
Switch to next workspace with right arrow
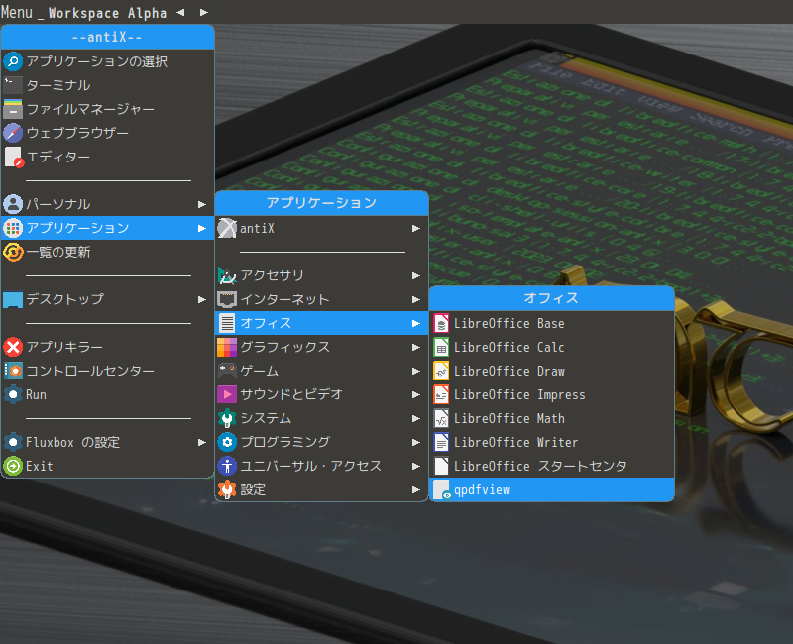(204, 12)
